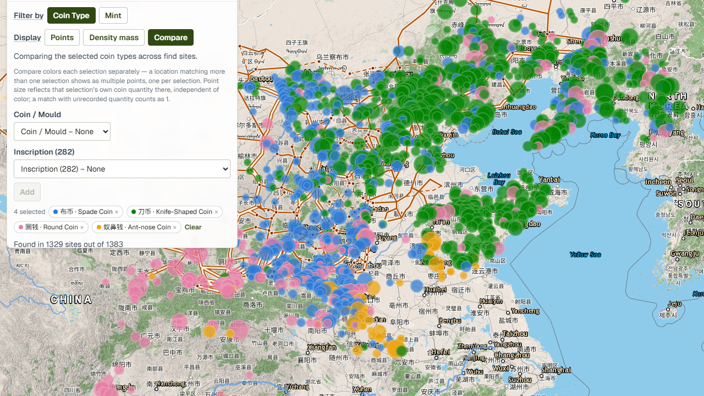The image size is (704, 396).
Task: Activate the Compare display mode
Action: 170,37
